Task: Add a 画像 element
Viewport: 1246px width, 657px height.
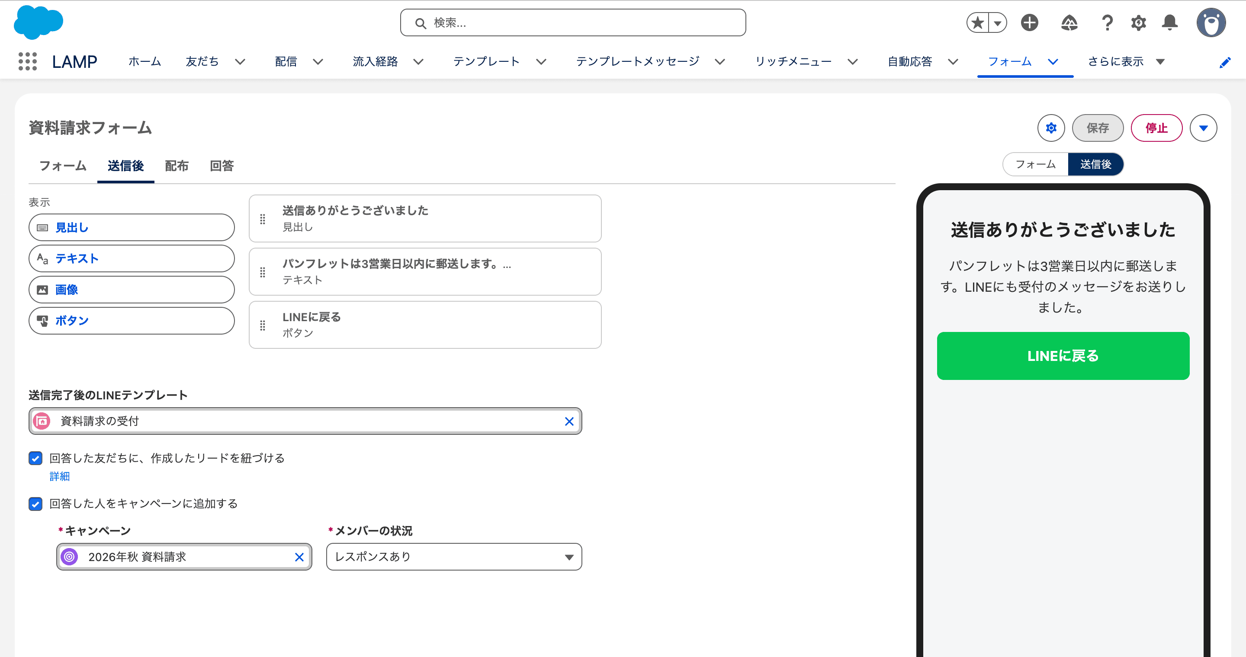Action: coord(132,289)
